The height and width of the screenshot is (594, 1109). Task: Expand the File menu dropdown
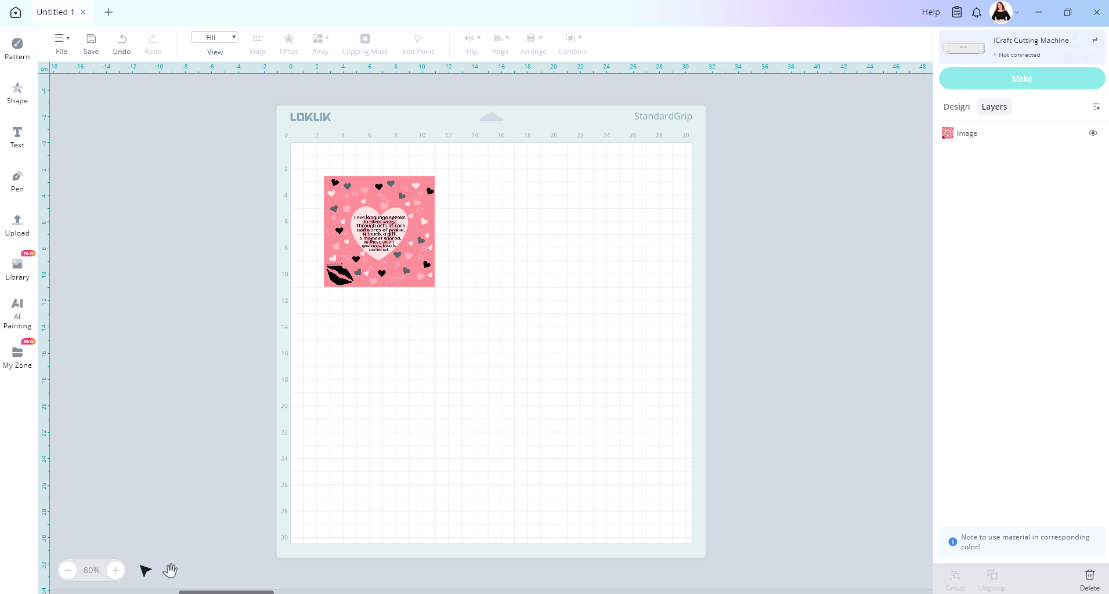[62, 38]
